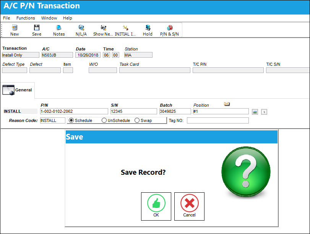Select the Schedule radio button
Viewport: 310px width, 234px height.
[x=71, y=120]
